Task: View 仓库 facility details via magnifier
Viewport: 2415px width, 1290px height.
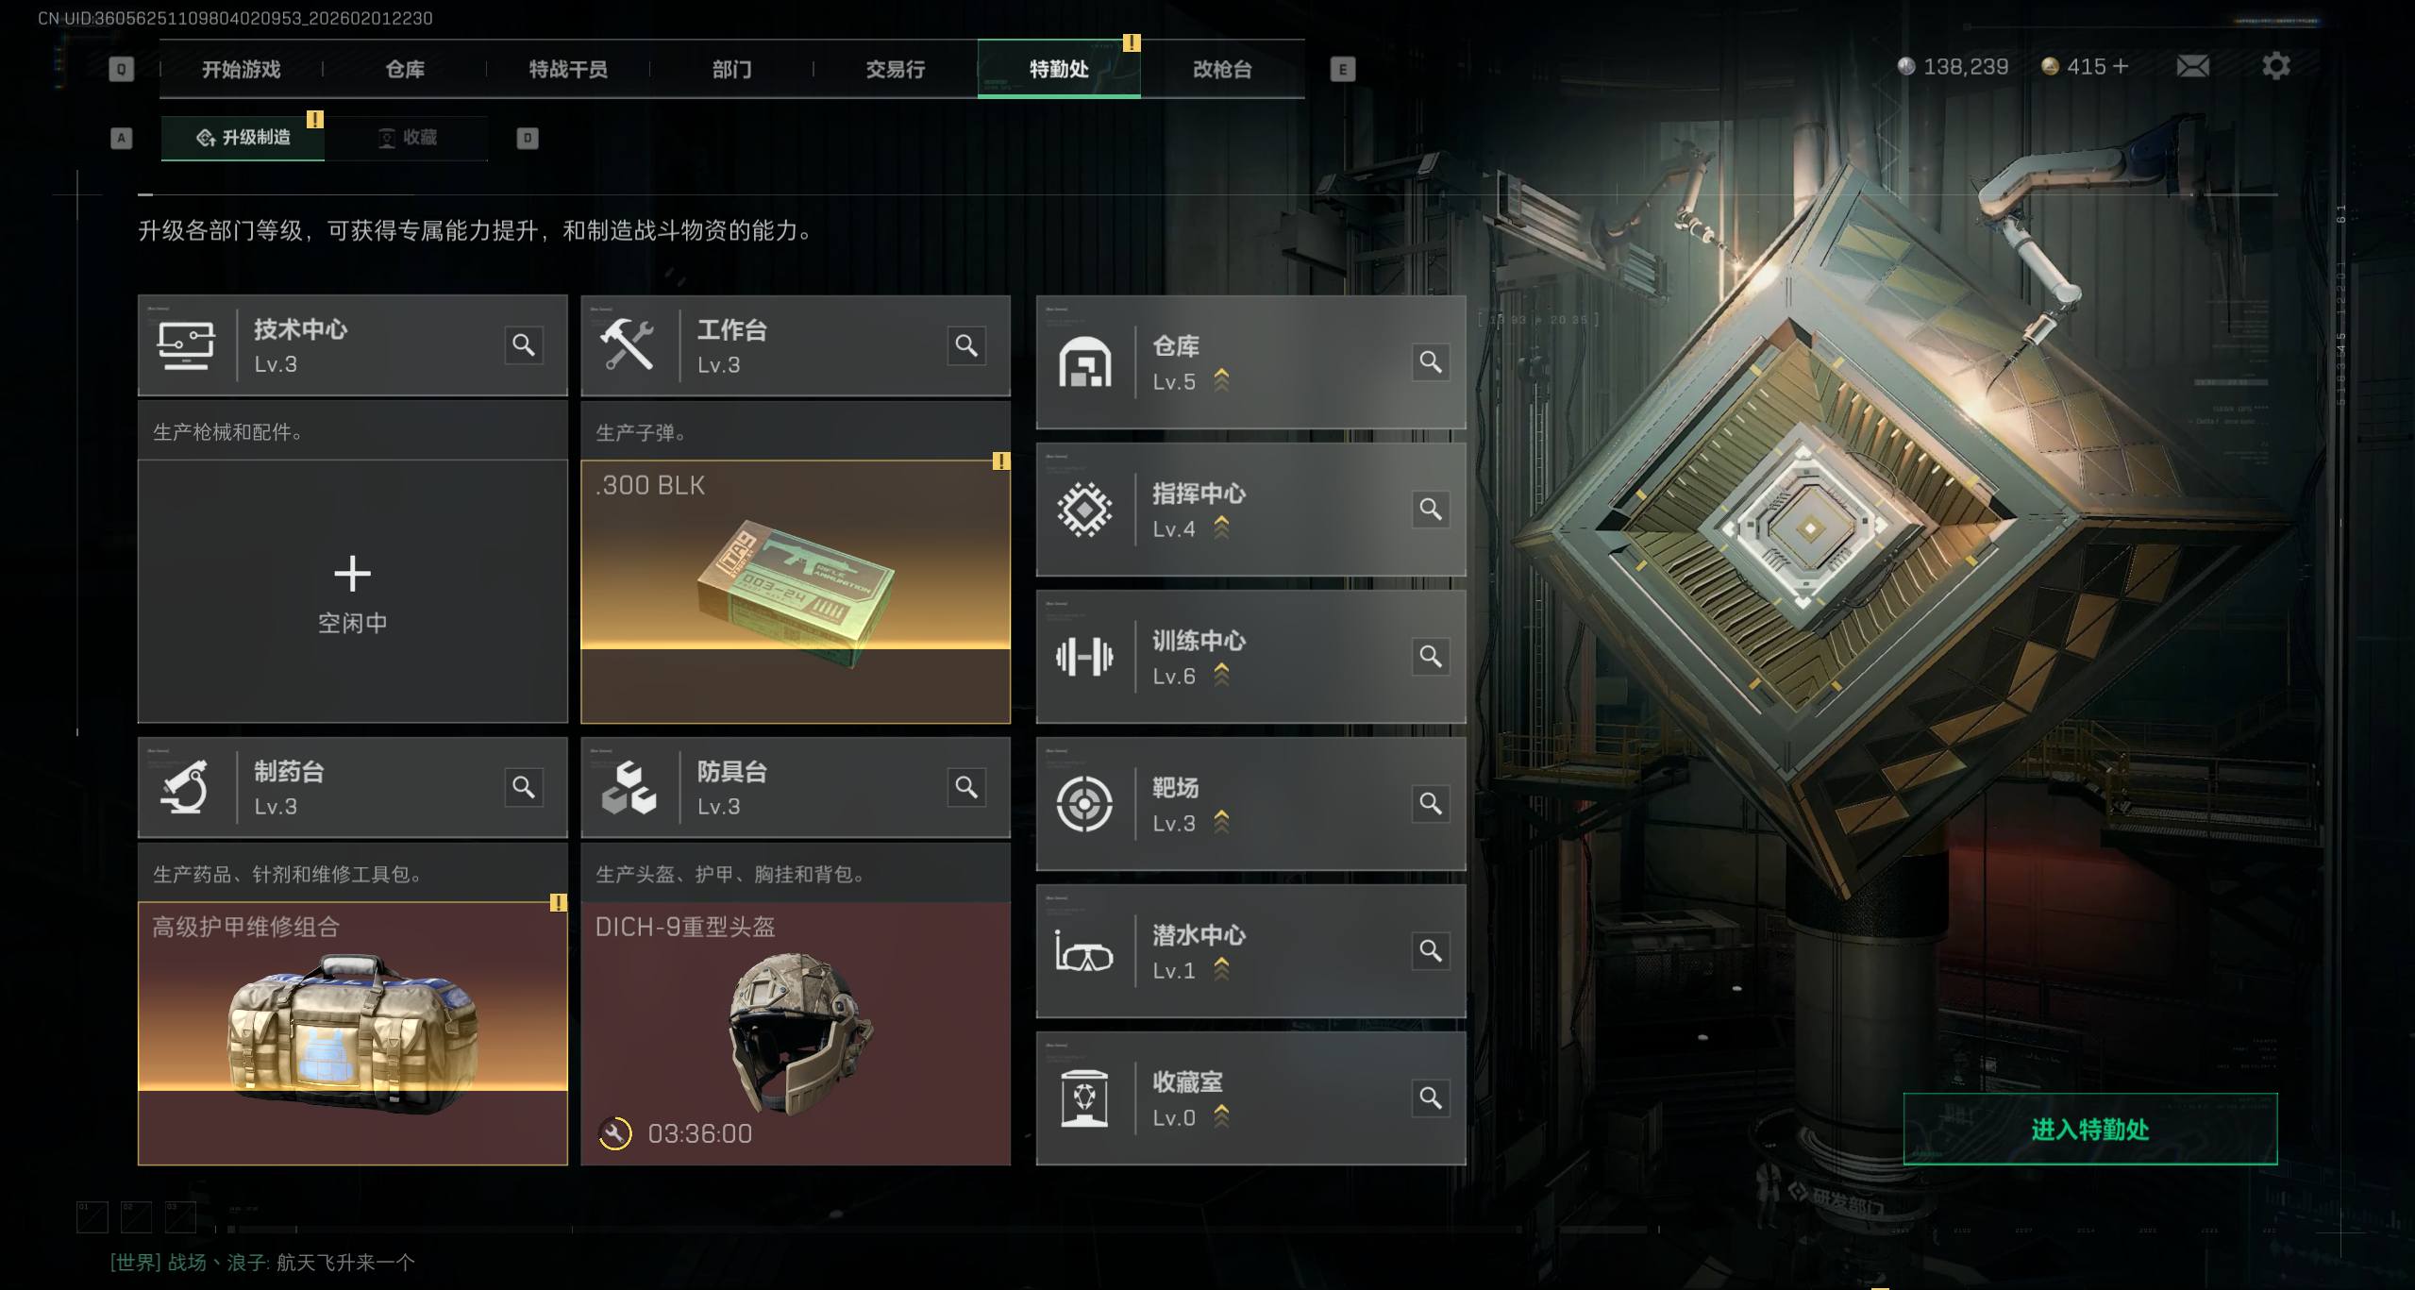Action: (1431, 362)
